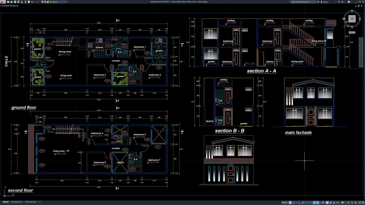This screenshot has width=365, height=205.
Task: Click ViewCube compass W
Action: coord(344,19)
